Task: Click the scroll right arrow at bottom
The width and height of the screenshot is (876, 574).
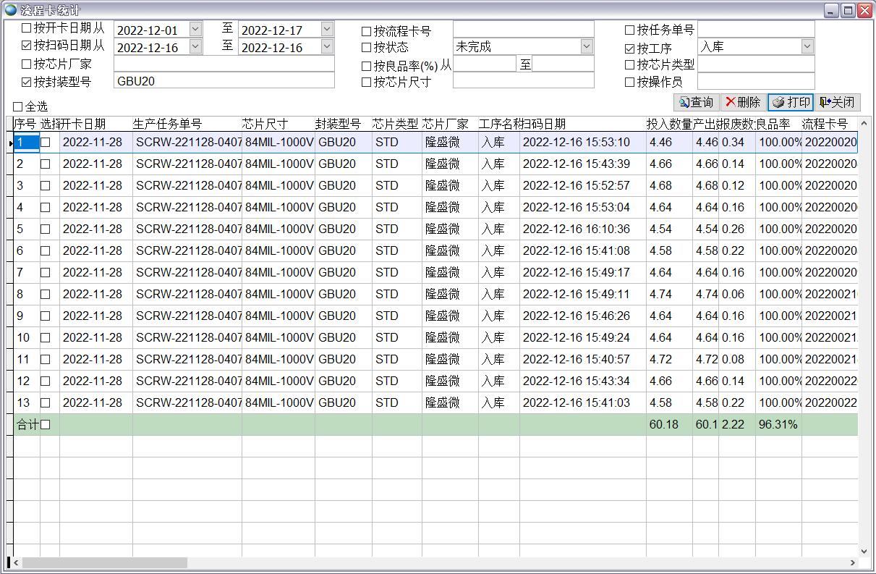Action: 852,562
